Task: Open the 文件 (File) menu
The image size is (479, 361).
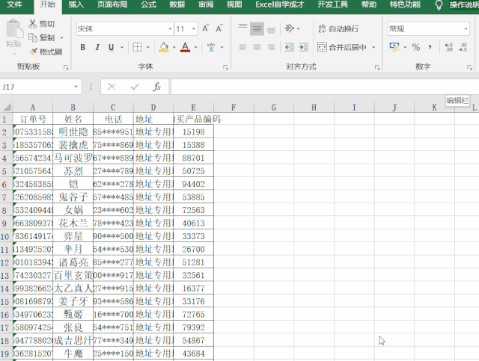Action: [x=15, y=4]
